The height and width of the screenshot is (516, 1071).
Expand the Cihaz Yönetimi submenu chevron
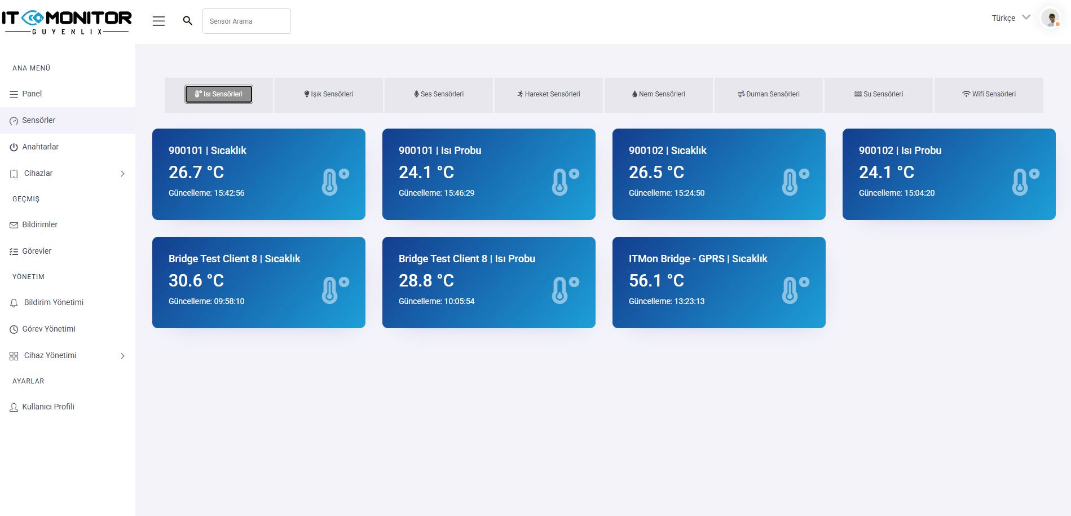(122, 356)
